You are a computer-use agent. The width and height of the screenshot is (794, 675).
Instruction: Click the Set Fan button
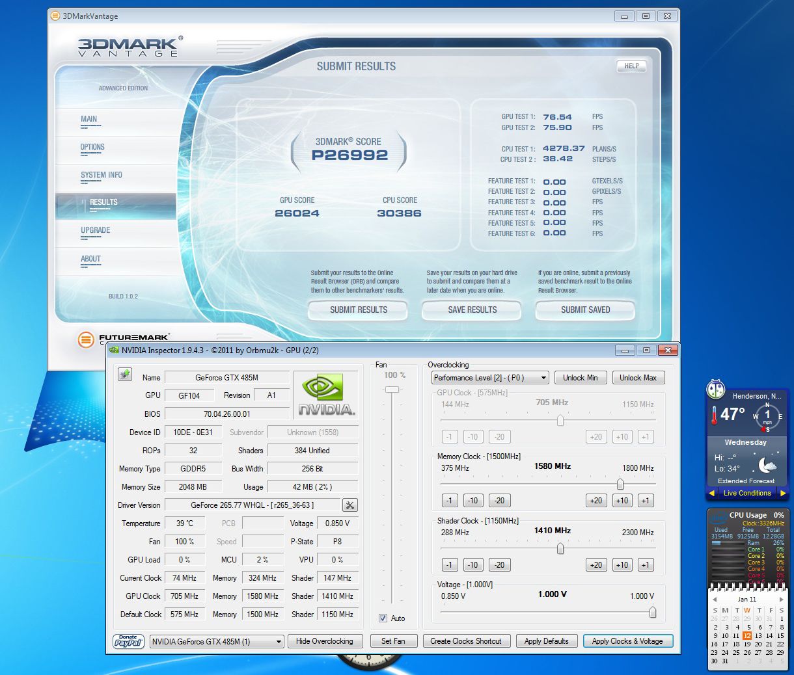[x=392, y=641]
